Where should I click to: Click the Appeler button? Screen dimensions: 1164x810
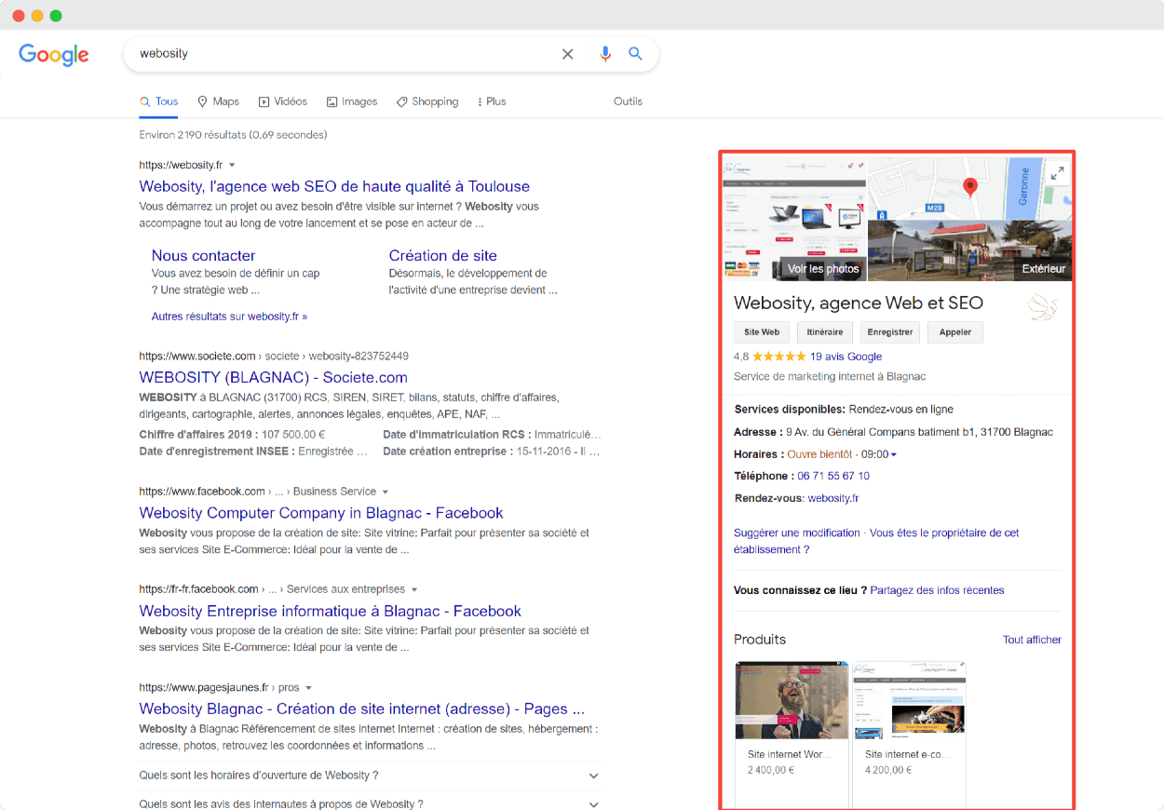pyautogui.click(x=955, y=332)
